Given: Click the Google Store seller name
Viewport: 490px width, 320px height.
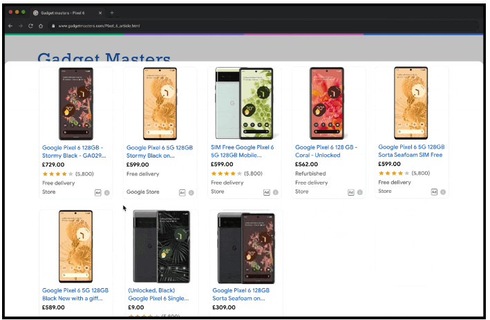Looking at the screenshot, I should [x=143, y=192].
